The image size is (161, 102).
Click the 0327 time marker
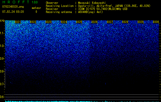tap(110, 22)
